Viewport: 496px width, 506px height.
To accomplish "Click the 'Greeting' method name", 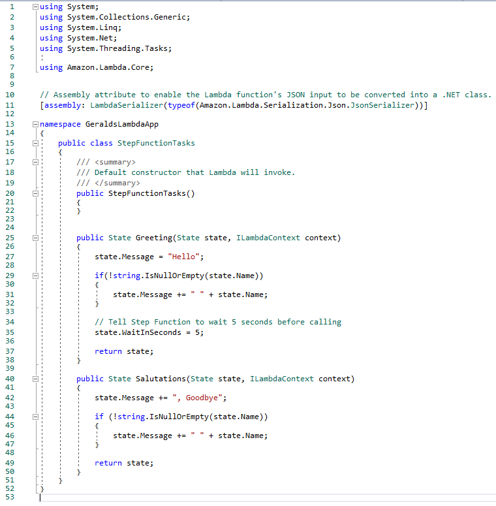I will pyautogui.click(x=154, y=238).
